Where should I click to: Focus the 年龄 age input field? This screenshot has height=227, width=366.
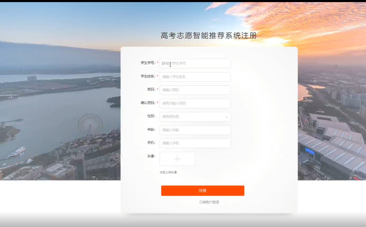(195, 130)
